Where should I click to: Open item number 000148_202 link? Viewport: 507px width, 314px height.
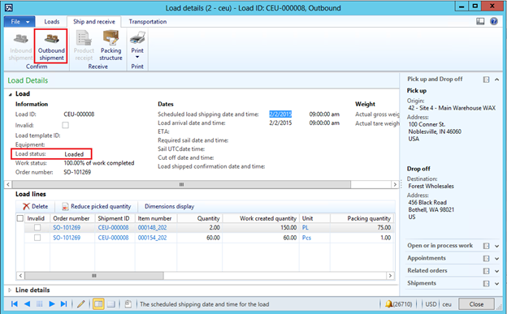coord(152,227)
